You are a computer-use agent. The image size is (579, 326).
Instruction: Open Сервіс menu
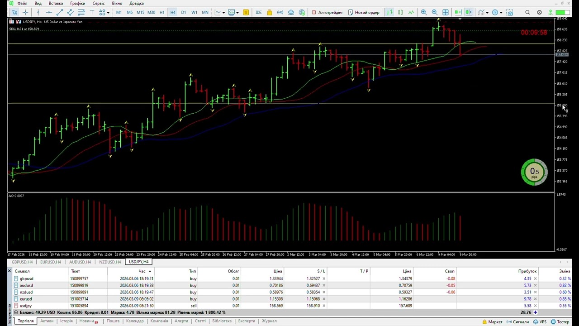[99, 3]
